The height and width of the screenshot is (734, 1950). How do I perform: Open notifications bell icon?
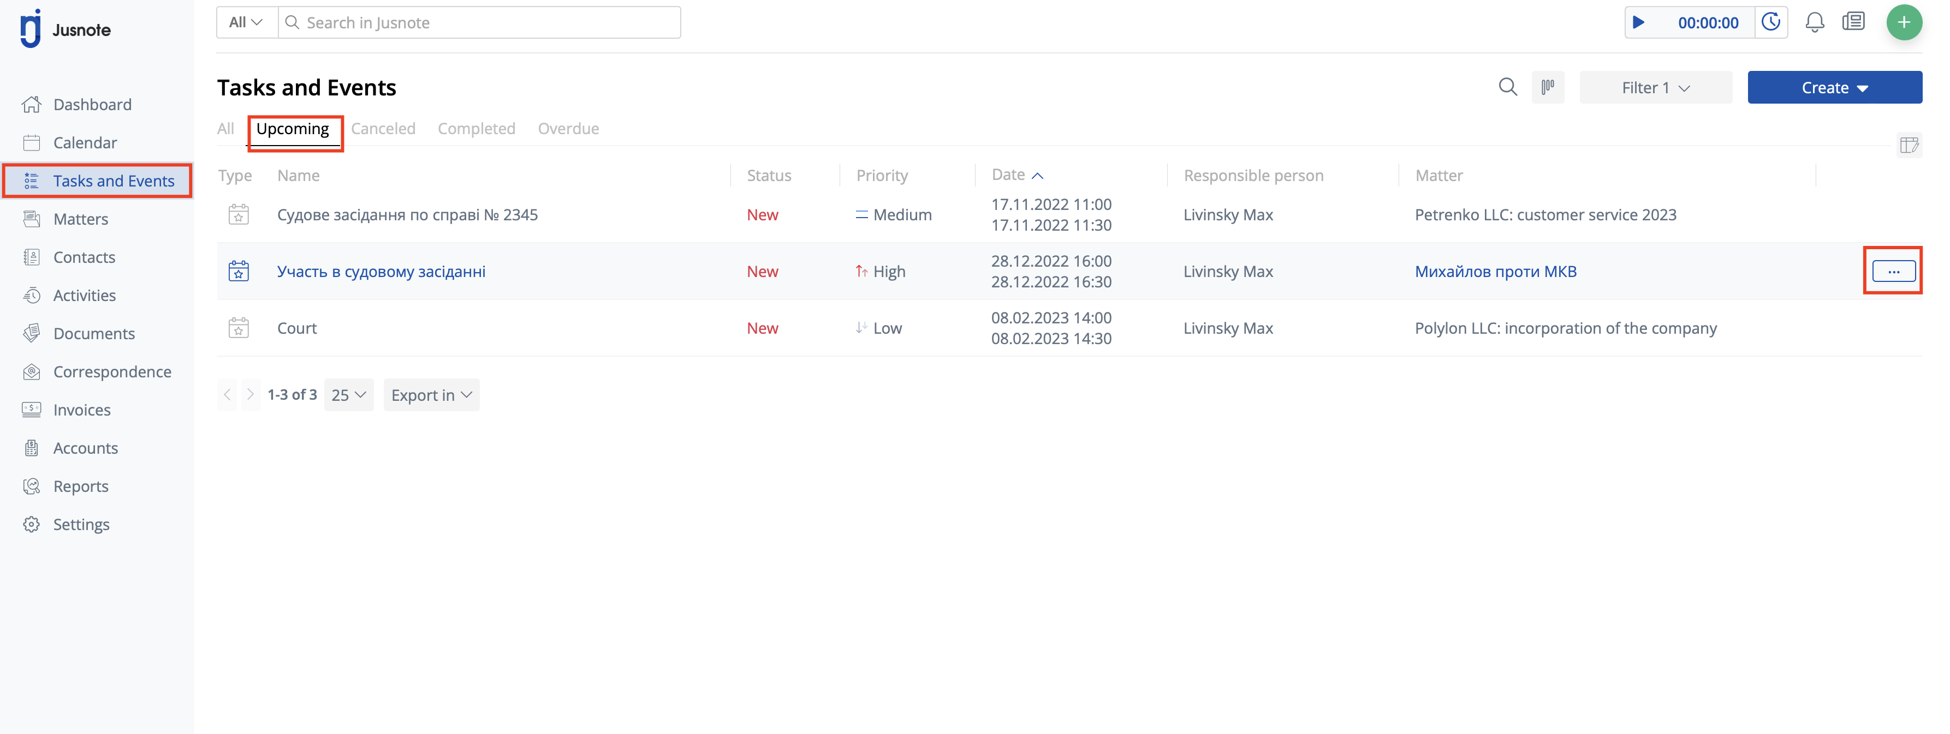pos(1815,22)
